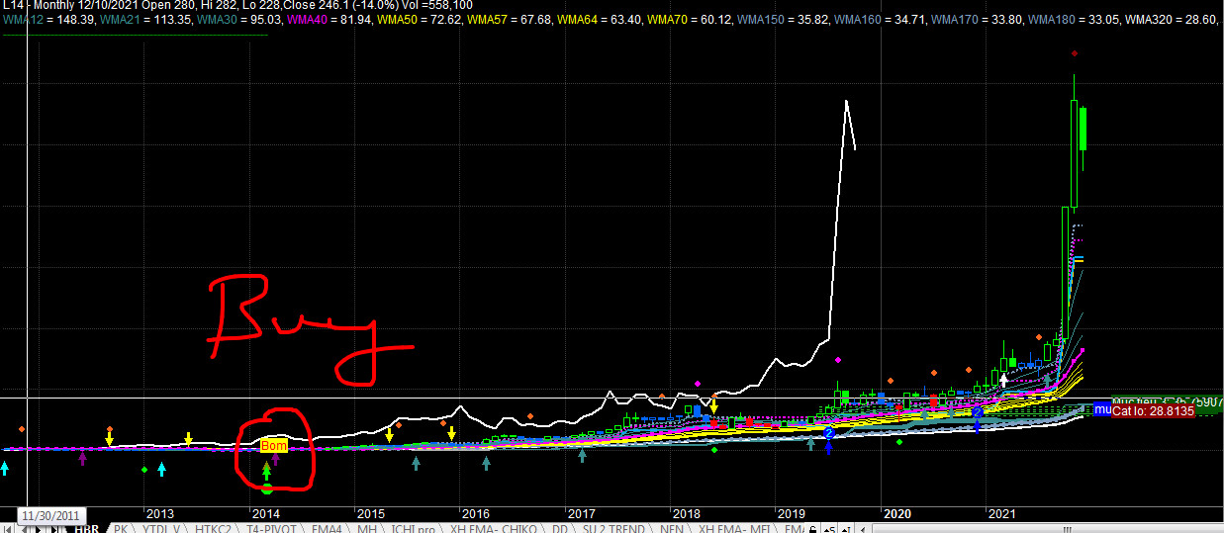Click the 2019 year label on axis
Viewport: 1224px width, 533px height.
pos(792,514)
